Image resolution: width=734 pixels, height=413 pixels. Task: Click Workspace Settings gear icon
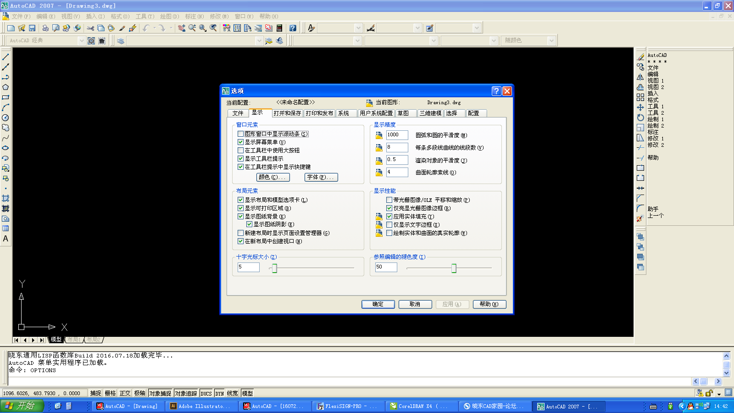pos(91,41)
